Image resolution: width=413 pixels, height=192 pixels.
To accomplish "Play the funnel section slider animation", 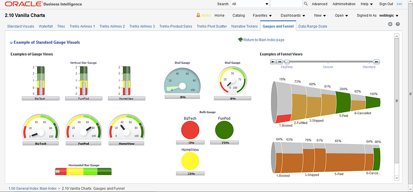I will (x=274, y=62).
